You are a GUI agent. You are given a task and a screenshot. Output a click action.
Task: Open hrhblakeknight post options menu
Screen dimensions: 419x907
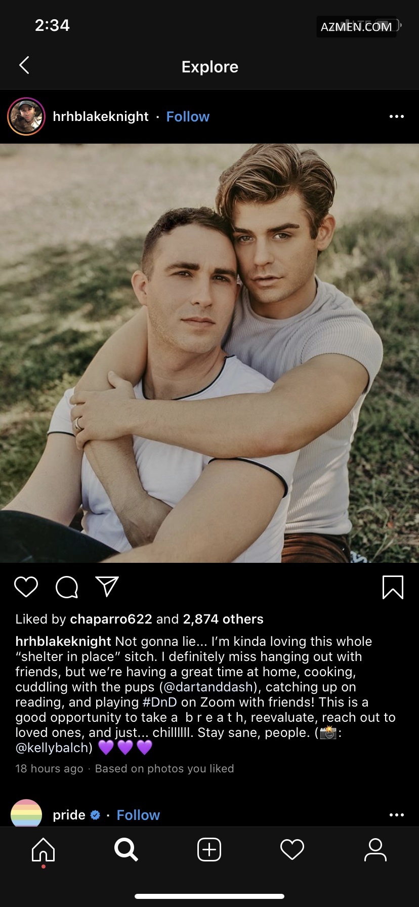coord(397,116)
